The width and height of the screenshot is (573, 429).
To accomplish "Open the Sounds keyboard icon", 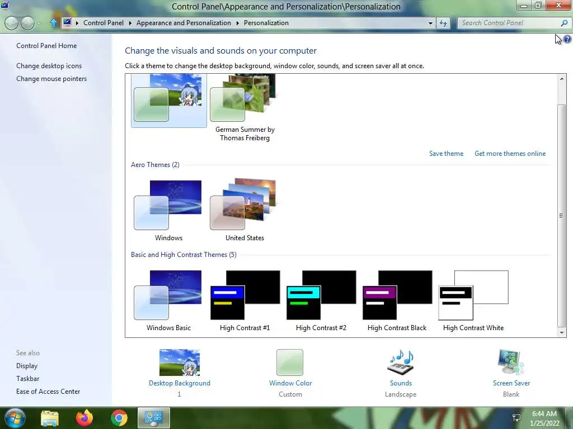I will [x=401, y=362].
